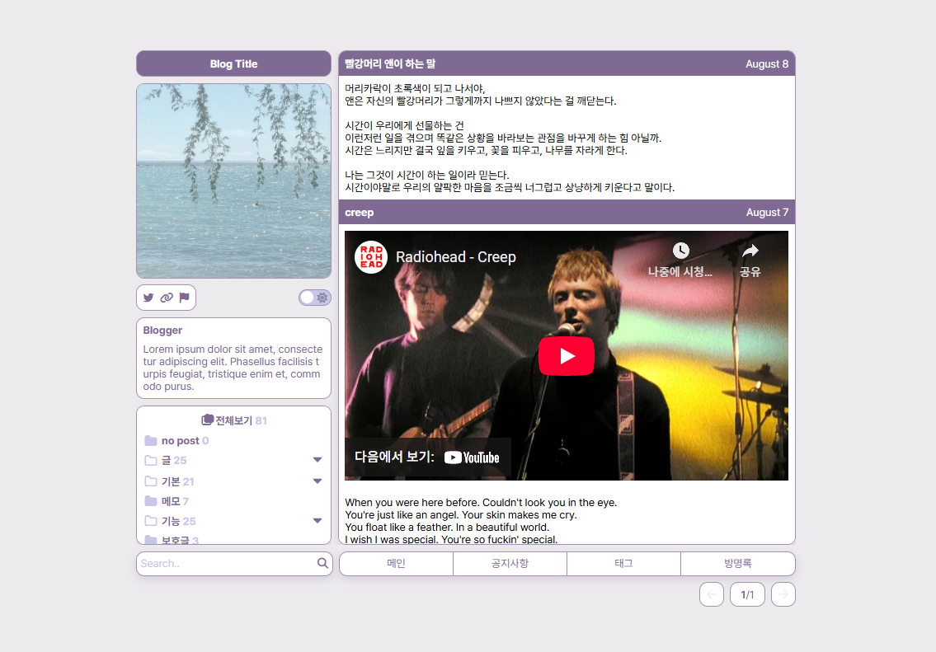Toggle the dark mode switch

point(314,298)
